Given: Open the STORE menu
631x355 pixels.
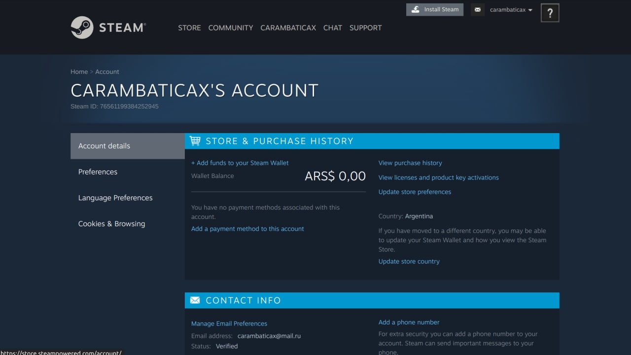Looking at the screenshot, I should 189,28.
